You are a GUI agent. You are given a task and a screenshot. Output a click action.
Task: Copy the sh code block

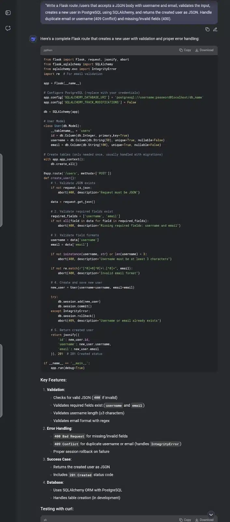[x=185, y=520]
